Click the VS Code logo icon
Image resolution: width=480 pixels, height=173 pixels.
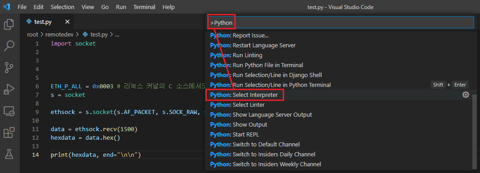click(x=6, y=7)
